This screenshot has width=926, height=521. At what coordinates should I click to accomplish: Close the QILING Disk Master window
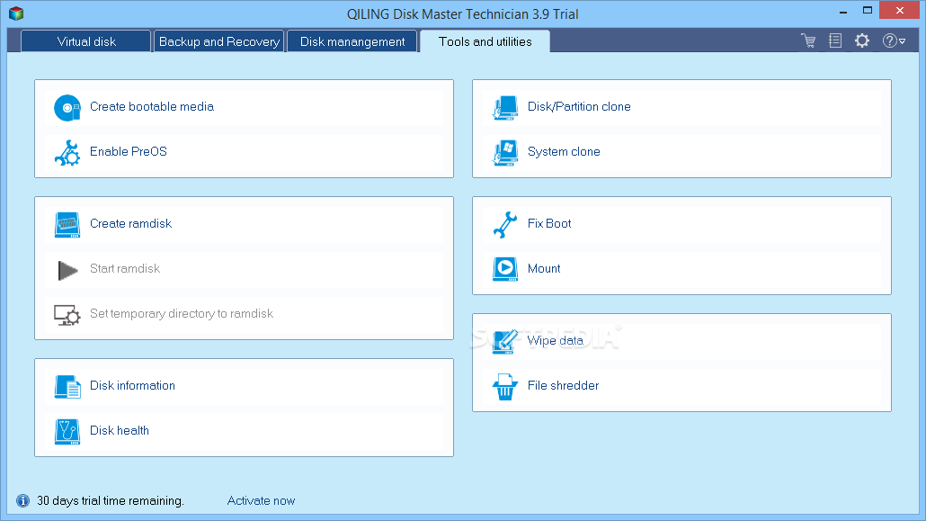point(899,10)
